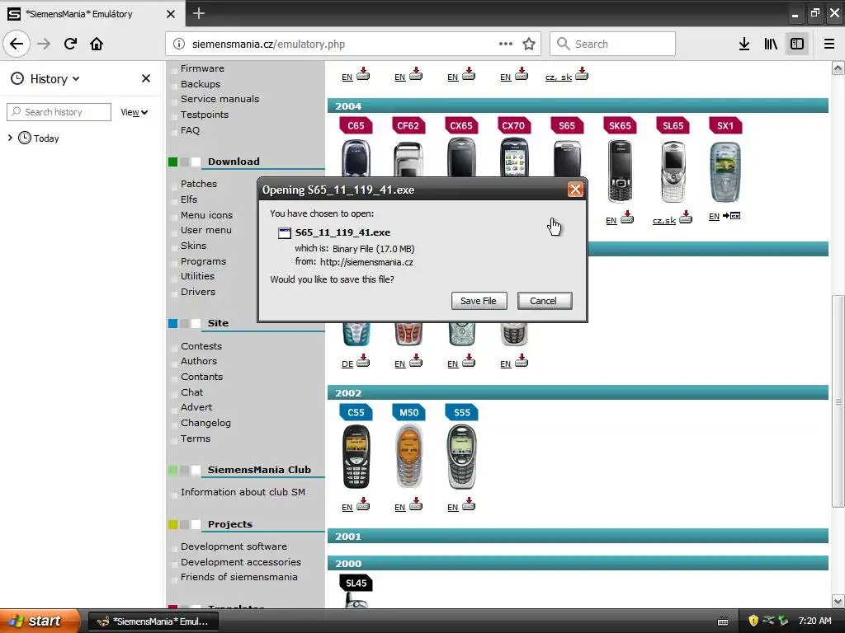Open the Firmware menu link
845x633 pixels.
click(202, 68)
